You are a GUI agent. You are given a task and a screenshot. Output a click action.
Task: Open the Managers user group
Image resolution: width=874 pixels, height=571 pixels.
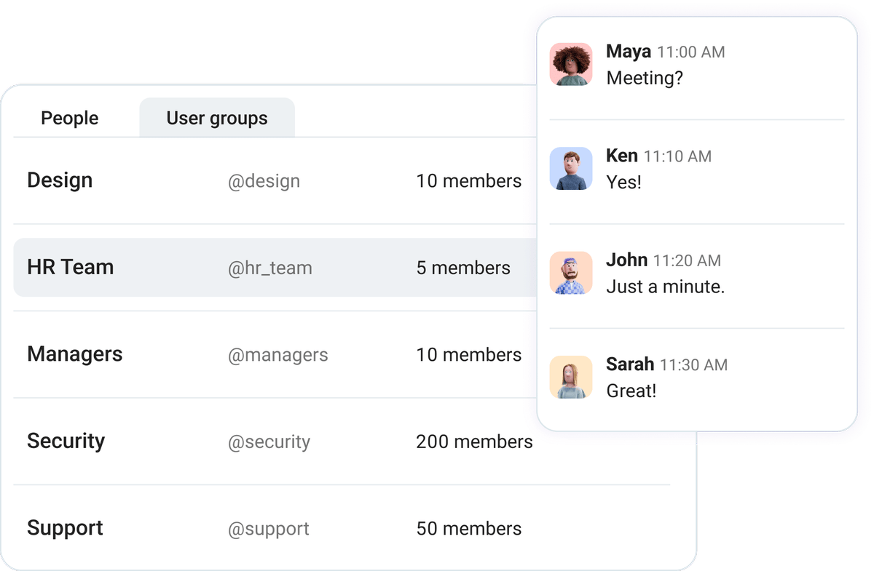pyautogui.click(x=74, y=355)
